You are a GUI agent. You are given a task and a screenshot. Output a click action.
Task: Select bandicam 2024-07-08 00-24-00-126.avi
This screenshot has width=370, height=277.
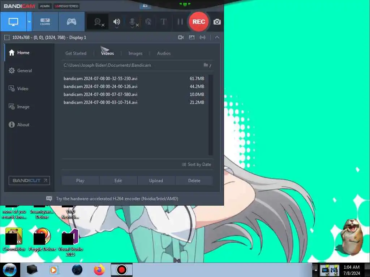tap(134, 87)
